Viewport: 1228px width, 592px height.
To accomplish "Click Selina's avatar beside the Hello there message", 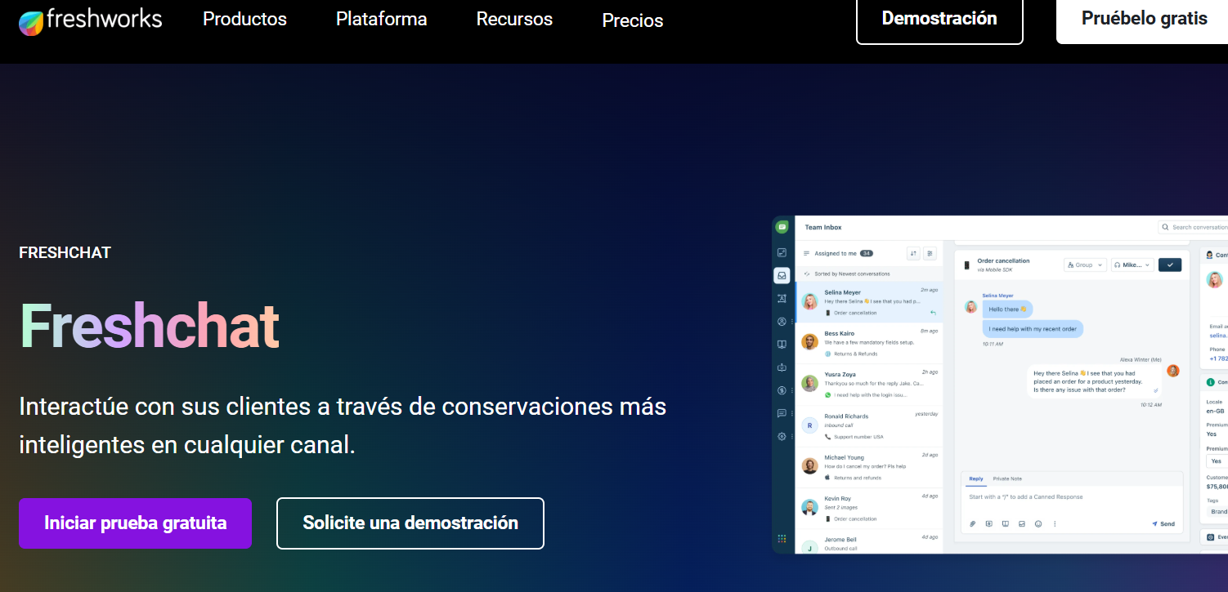I will [971, 307].
